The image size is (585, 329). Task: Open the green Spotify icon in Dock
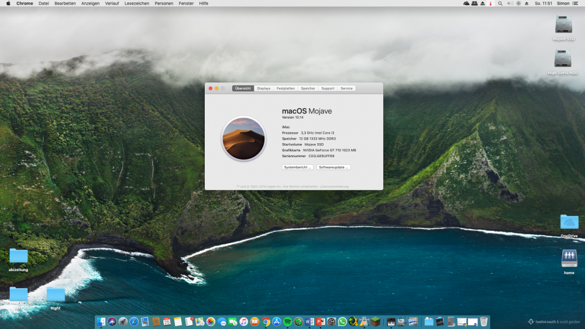[x=288, y=321]
